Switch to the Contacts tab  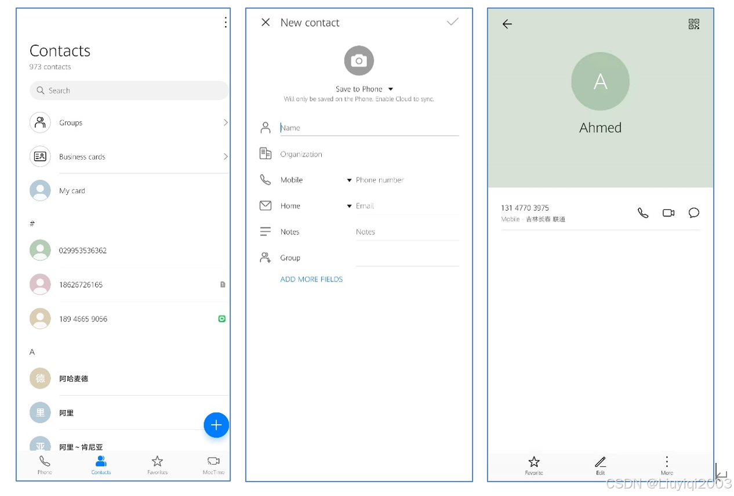click(101, 465)
